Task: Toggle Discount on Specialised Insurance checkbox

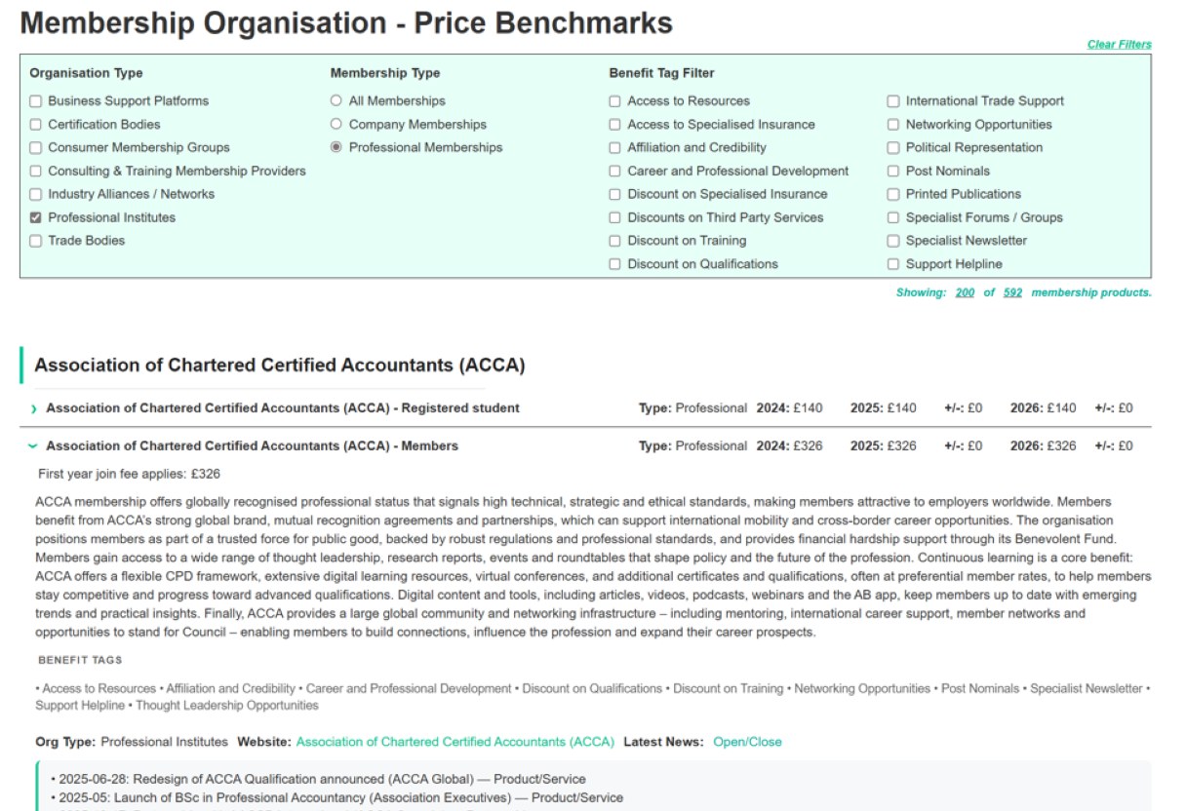Action: pyautogui.click(x=614, y=195)
